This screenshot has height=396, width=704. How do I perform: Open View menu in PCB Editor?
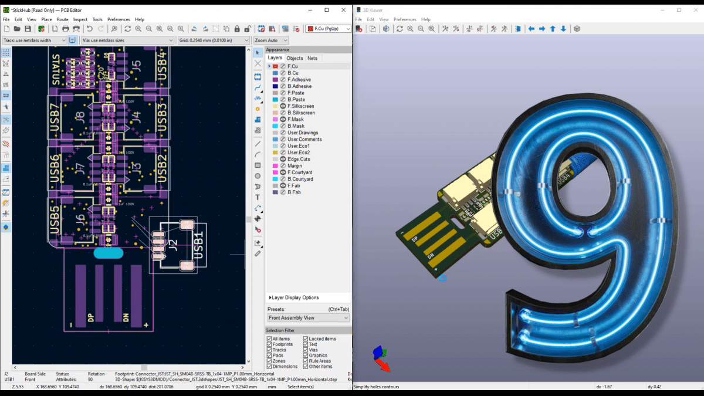tap(32, 19)
